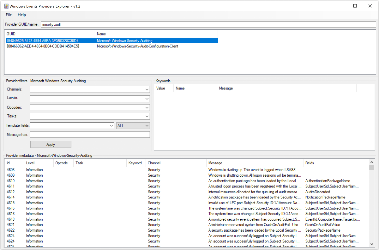Click the NotificationPackageName field cell
Screen dimensions: 379x250
click(x=325, y=197)
